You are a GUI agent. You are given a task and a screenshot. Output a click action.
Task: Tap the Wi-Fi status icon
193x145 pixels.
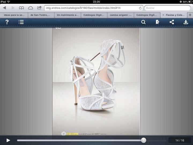tap(9, 2)
